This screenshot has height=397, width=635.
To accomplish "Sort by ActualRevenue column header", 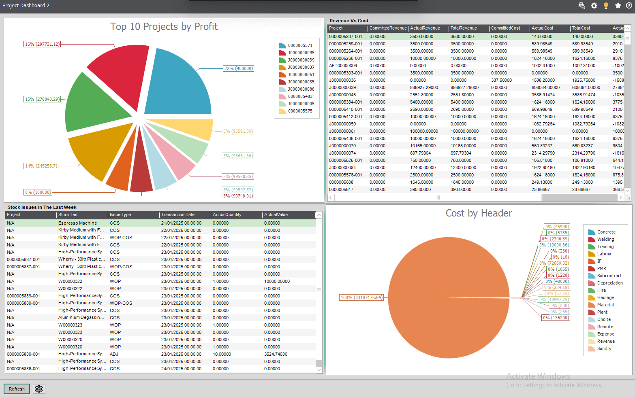I will [428, 28].
